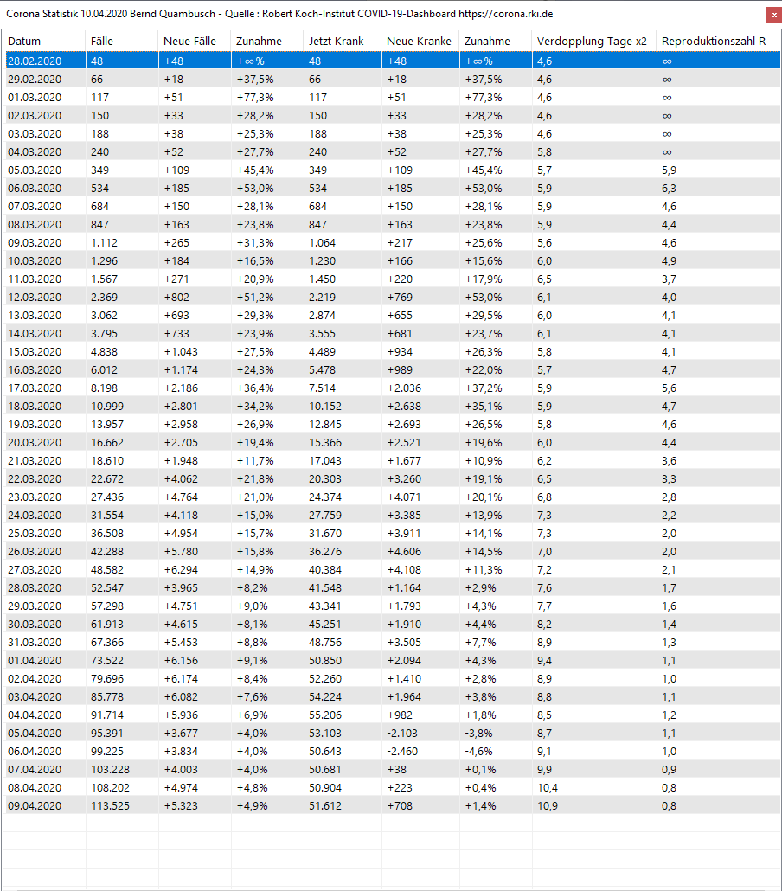This screenshot has width=782, height=891.
Task: Select Jetzt Krank value 24.374
Action: pos(325,497)
